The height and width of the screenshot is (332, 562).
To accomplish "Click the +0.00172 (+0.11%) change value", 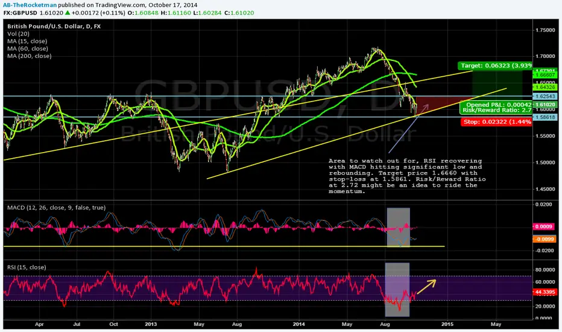I will coord(98,13).
